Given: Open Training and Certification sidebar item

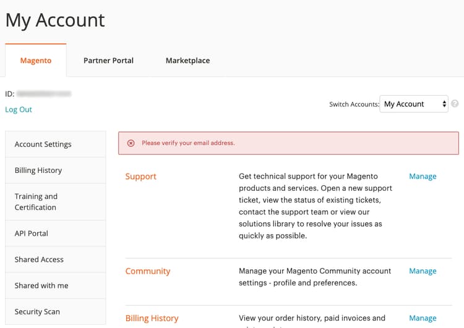Looking at the screenshot, I should (36, 201).
